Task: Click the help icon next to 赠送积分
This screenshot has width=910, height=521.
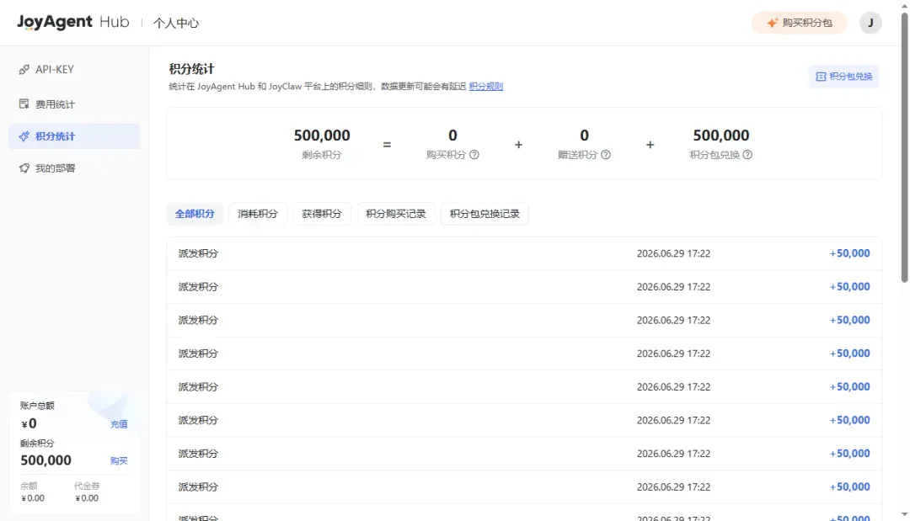Action: [x=605, y=155]
